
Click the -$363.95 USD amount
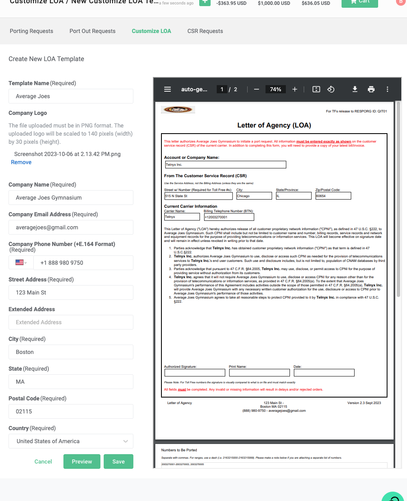coord(232,3)
